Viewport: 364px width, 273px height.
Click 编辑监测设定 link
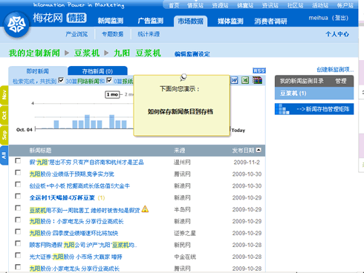[x=192, y=54]
